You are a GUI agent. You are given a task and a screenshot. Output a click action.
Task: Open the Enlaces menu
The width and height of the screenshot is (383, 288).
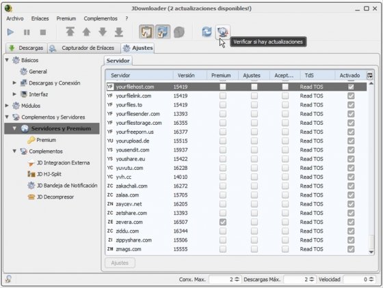pyautogui.click(x=40, y=18)
